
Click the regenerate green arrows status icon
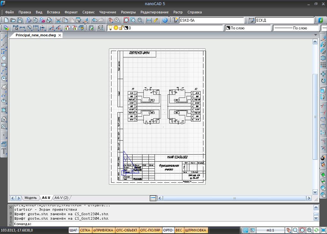[x=316, y=230]
